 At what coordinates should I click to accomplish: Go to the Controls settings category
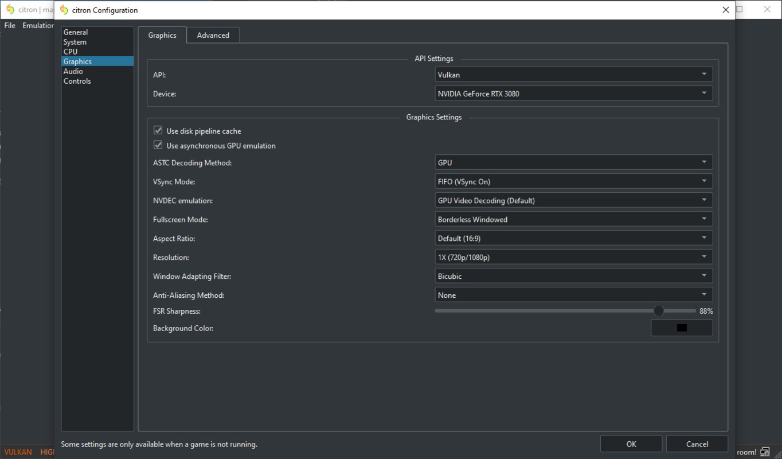coord(97,81)
